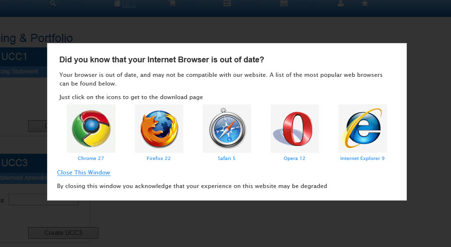Click the calendar icon in top bar

(284, 3)
